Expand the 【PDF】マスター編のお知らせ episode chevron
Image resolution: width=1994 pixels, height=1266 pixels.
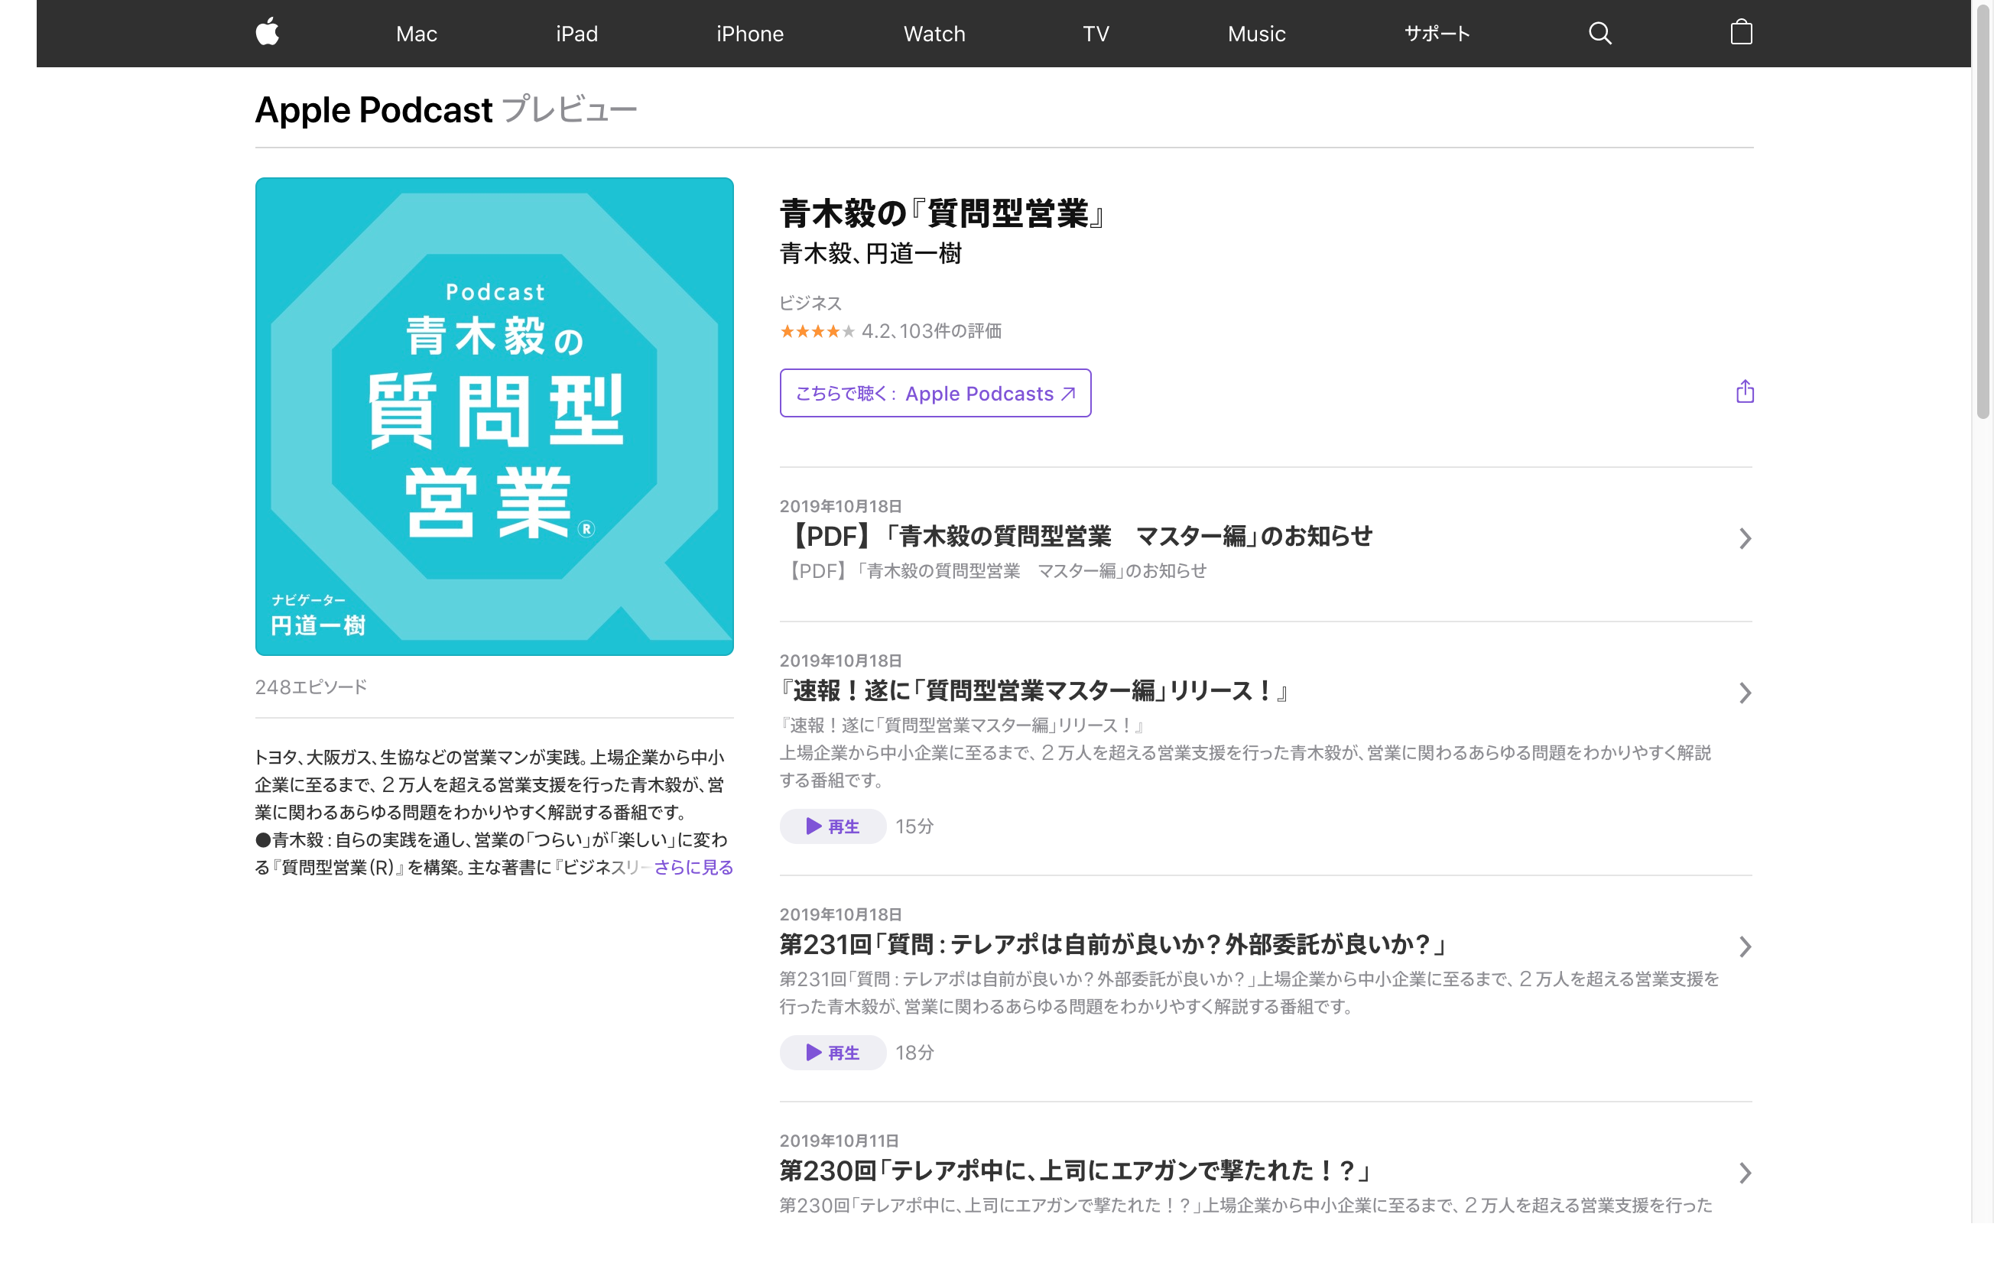click(1745, 539)
